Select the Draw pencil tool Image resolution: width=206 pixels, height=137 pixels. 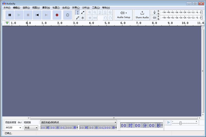[x=78, y=18]
